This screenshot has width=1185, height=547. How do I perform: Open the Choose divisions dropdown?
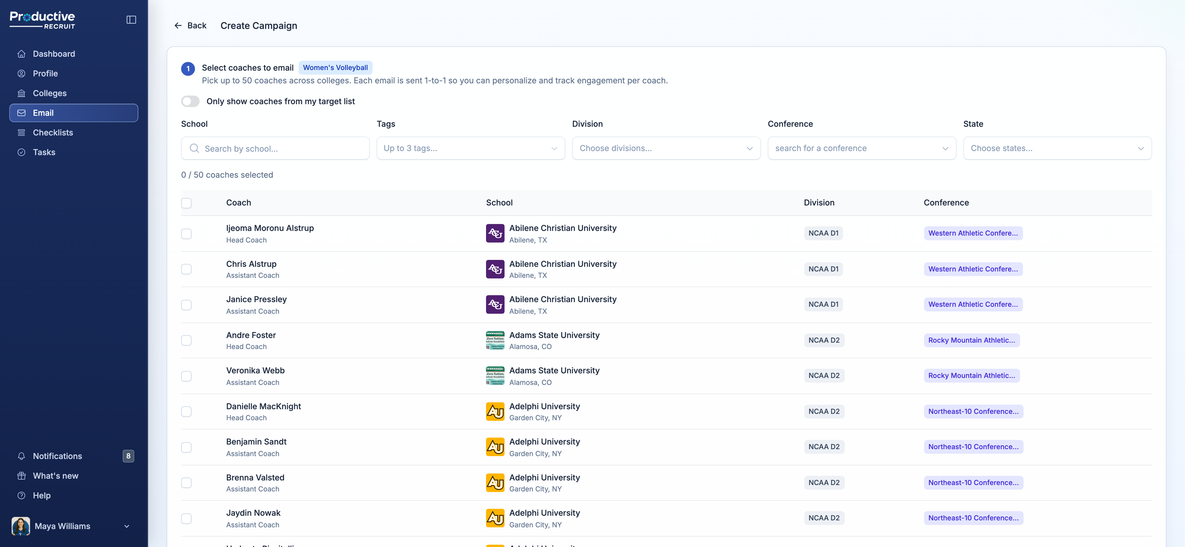(x=666, y=148)
